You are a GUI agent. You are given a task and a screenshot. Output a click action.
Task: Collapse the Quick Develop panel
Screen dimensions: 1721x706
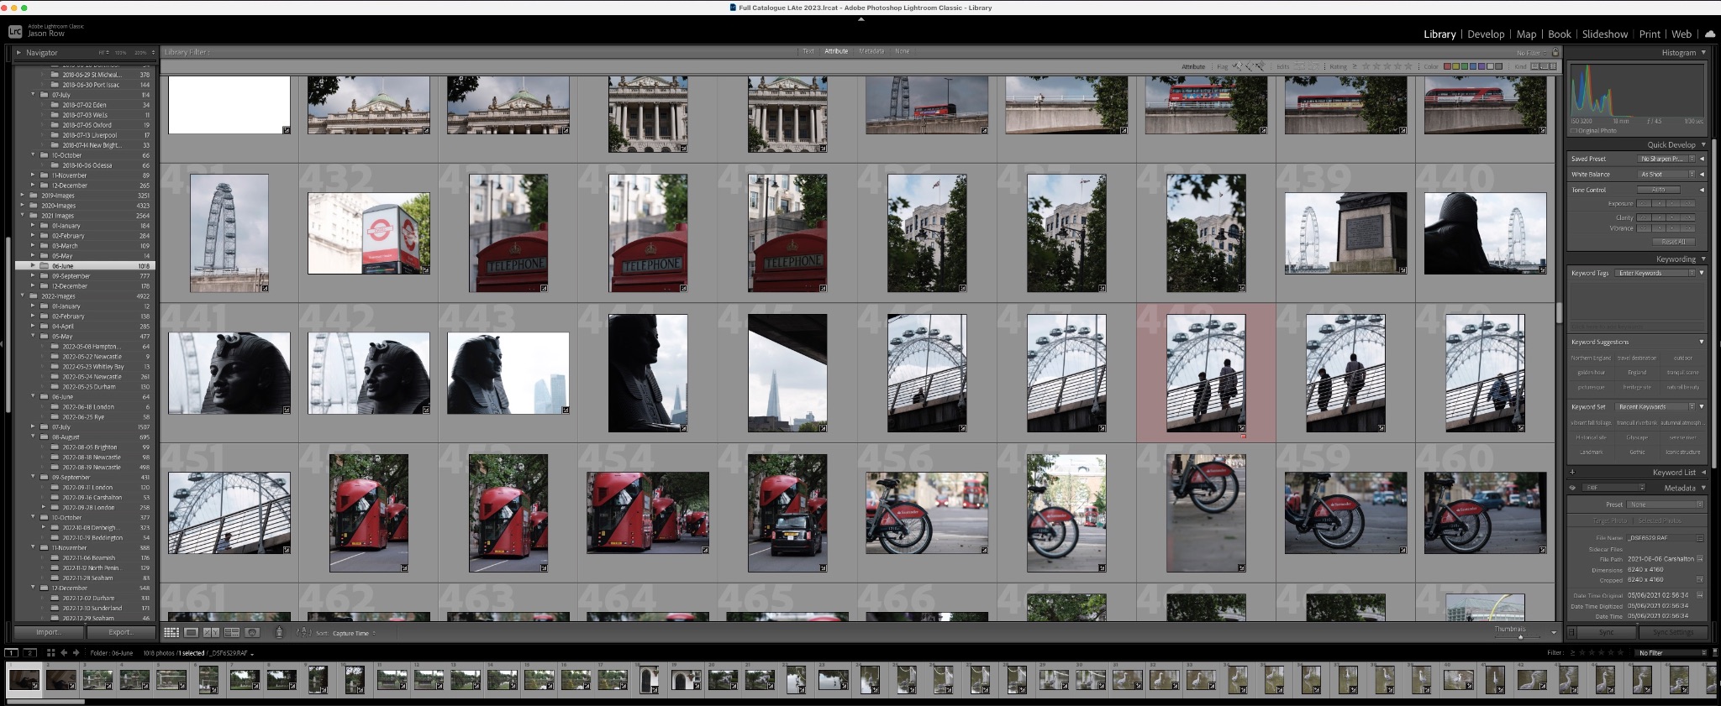point(1703,144)
